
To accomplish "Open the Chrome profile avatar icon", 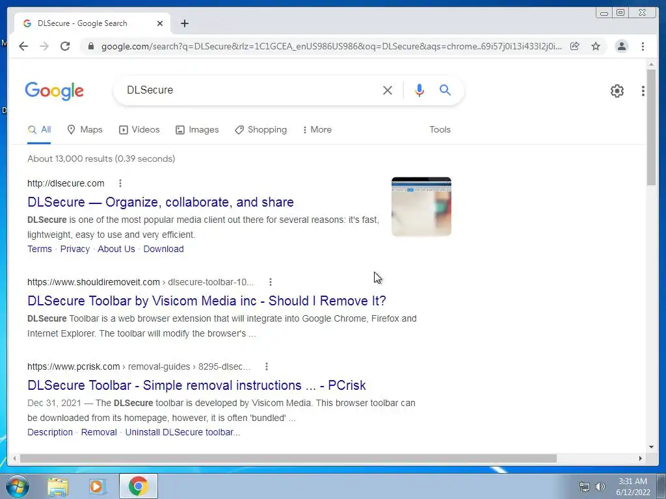I will [x=621, y=46].
